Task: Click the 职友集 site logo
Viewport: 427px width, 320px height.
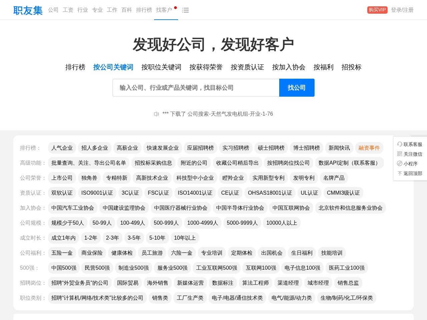Action: [x=28, y=10]
